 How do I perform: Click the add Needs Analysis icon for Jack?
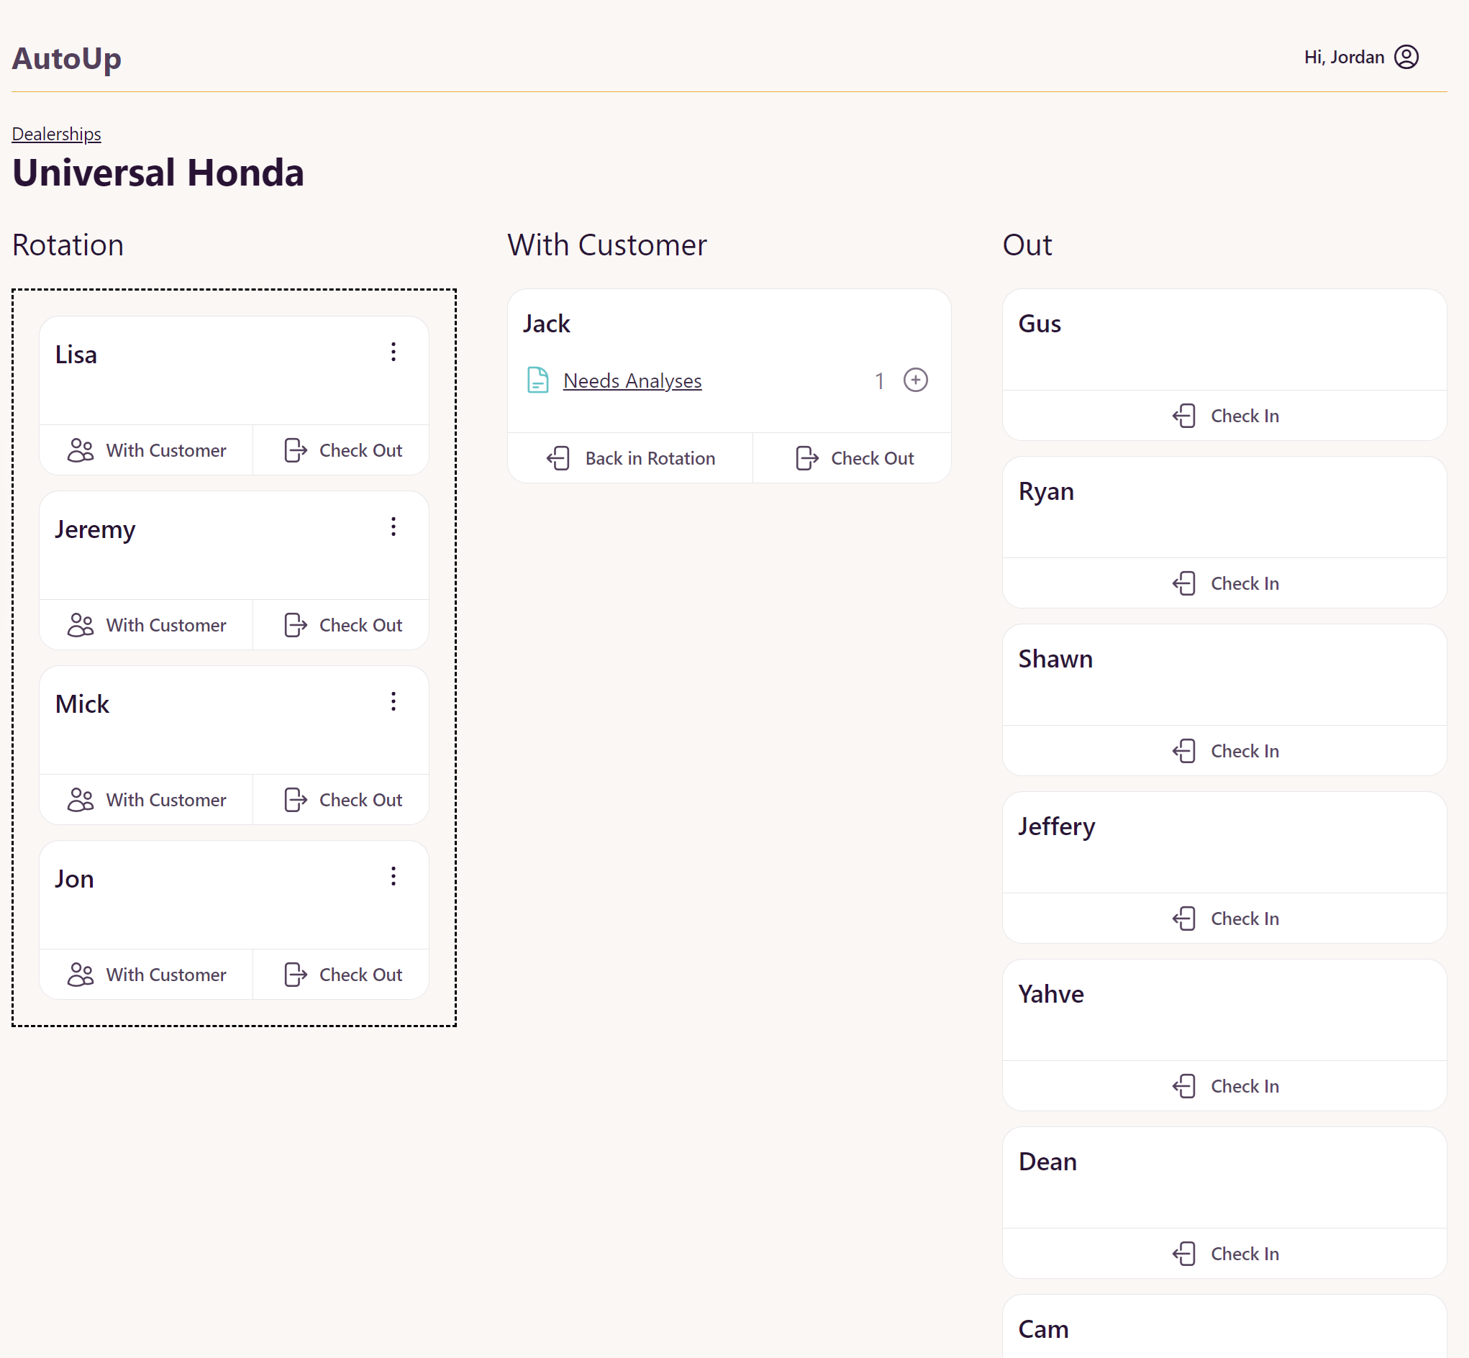tap(915, 379)
